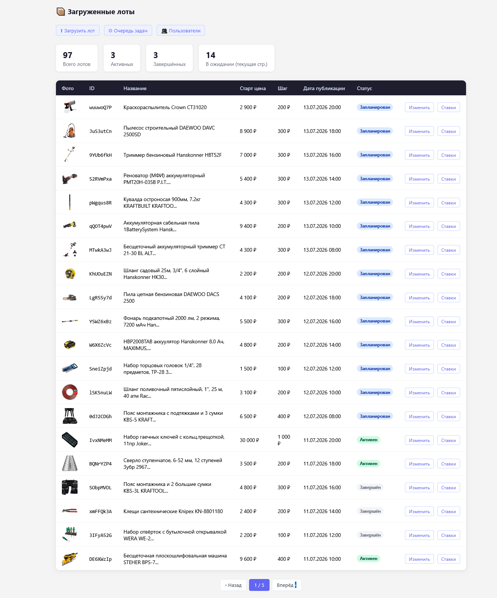Open Очередь задач
Image resolution: width=497 pixels, height=598 pixels.
click(x=128, y=31)
